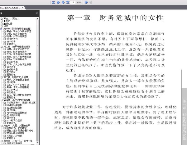Click the bookmark panel's scroll-up arrow

coord(37,19)
